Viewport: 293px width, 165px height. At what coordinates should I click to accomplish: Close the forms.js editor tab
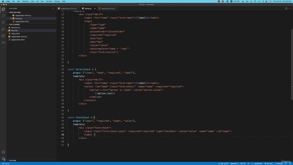coord(95,8)
